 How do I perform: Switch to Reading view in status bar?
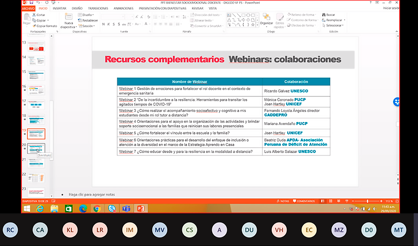(339, 201)
